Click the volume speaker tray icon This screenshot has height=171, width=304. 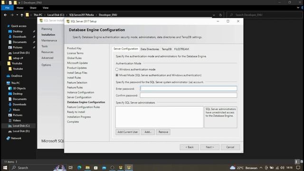point(282,168)
